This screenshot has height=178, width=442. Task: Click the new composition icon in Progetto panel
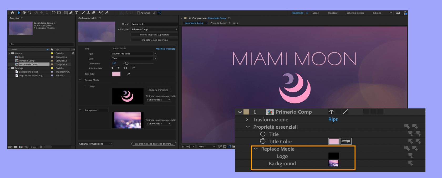(21, 147)
